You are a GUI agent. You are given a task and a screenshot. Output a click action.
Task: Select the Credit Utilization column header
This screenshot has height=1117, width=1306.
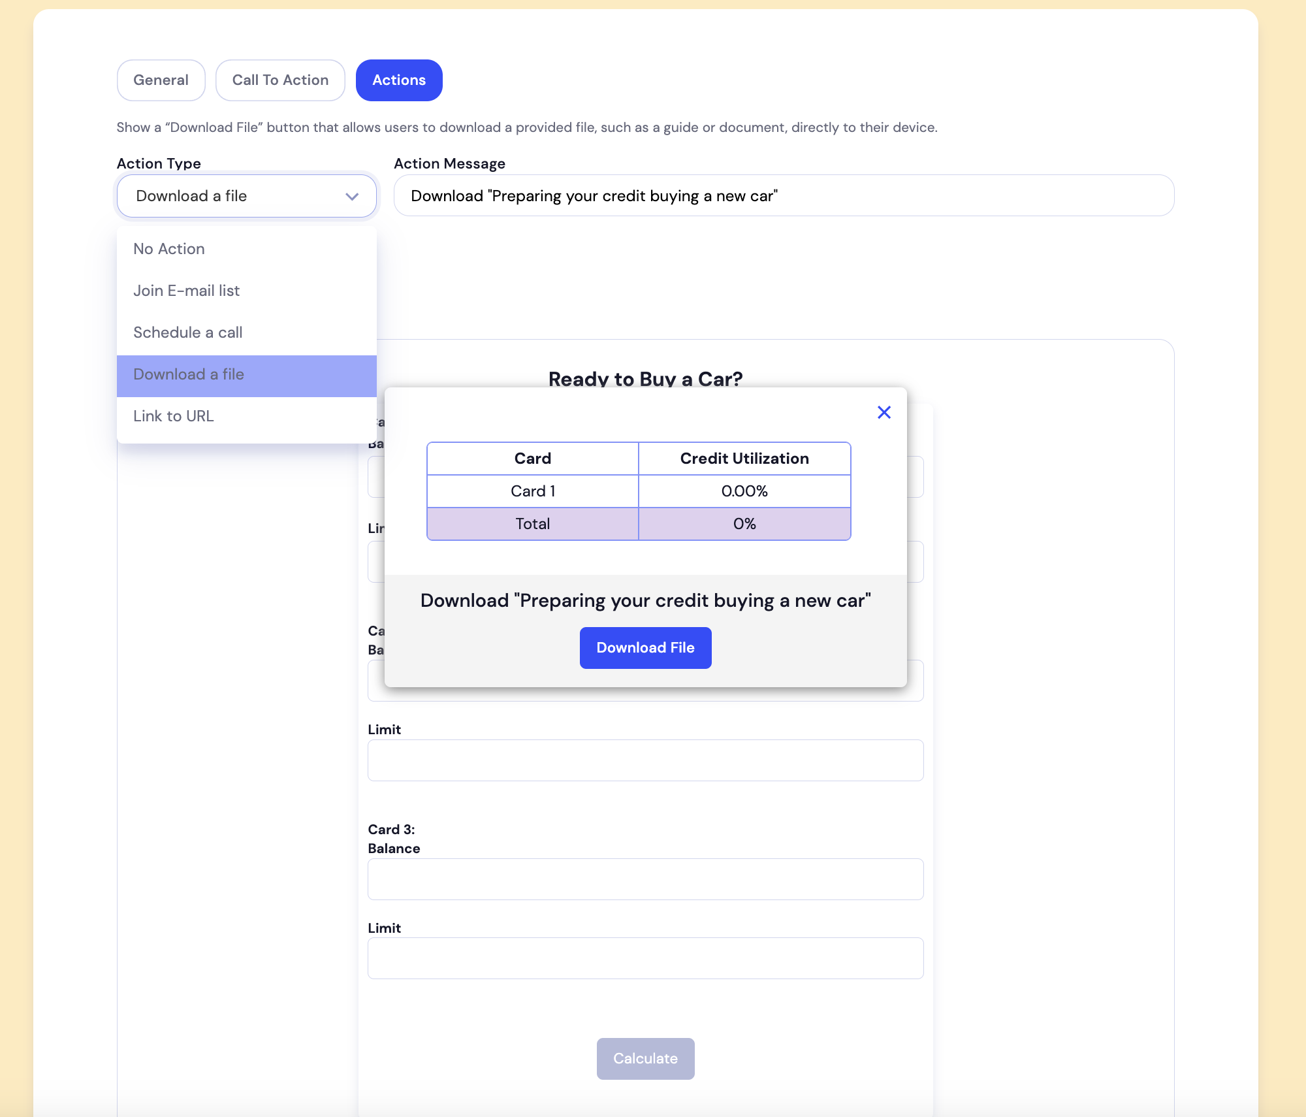[x=744, y=459]
